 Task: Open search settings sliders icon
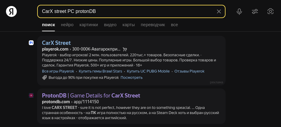click(x=255, y=11)
